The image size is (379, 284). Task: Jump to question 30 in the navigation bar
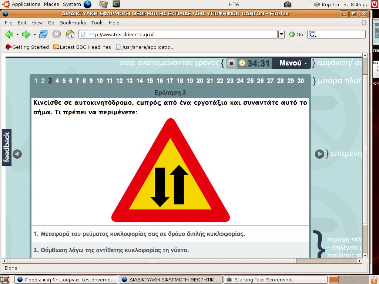(301, 81)
